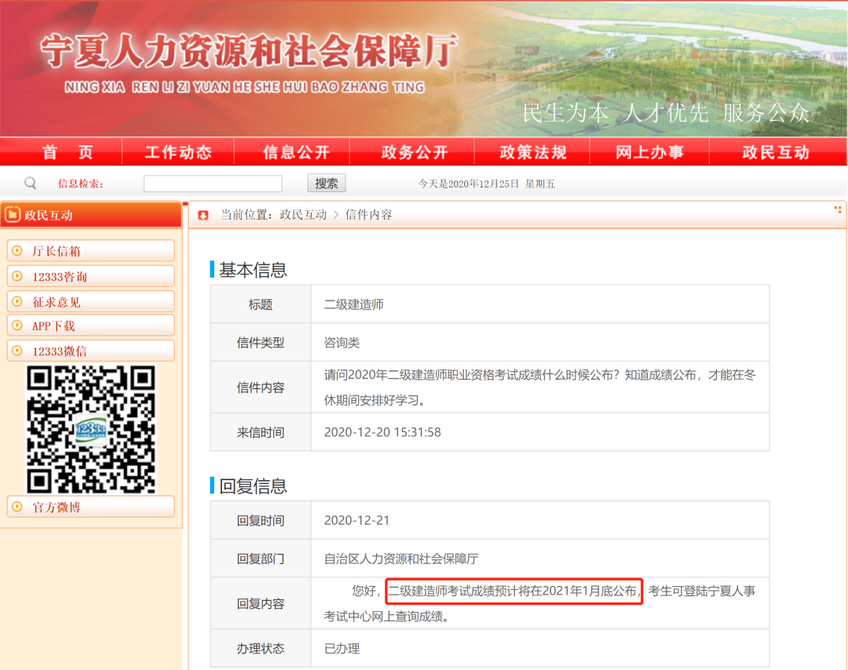Select 政策法规 in the top navigation

(533, 152)
